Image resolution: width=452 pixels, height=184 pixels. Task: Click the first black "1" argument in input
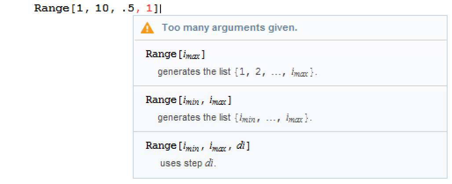(x=80, y=9)
